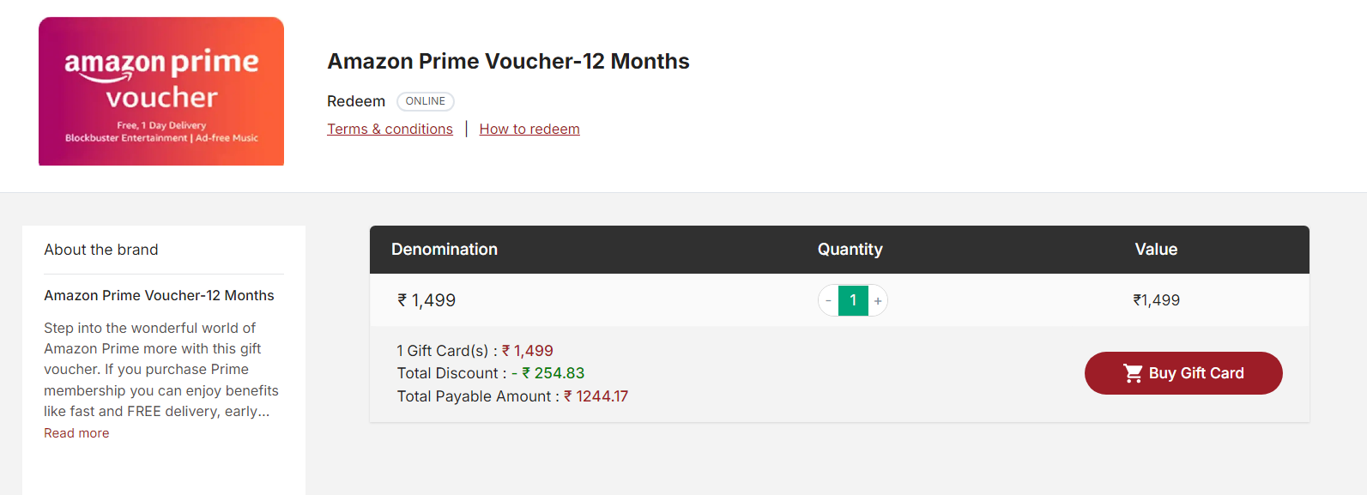
Task: Select the ₹ 1,499 denomination amount
Action: [426, 300]
